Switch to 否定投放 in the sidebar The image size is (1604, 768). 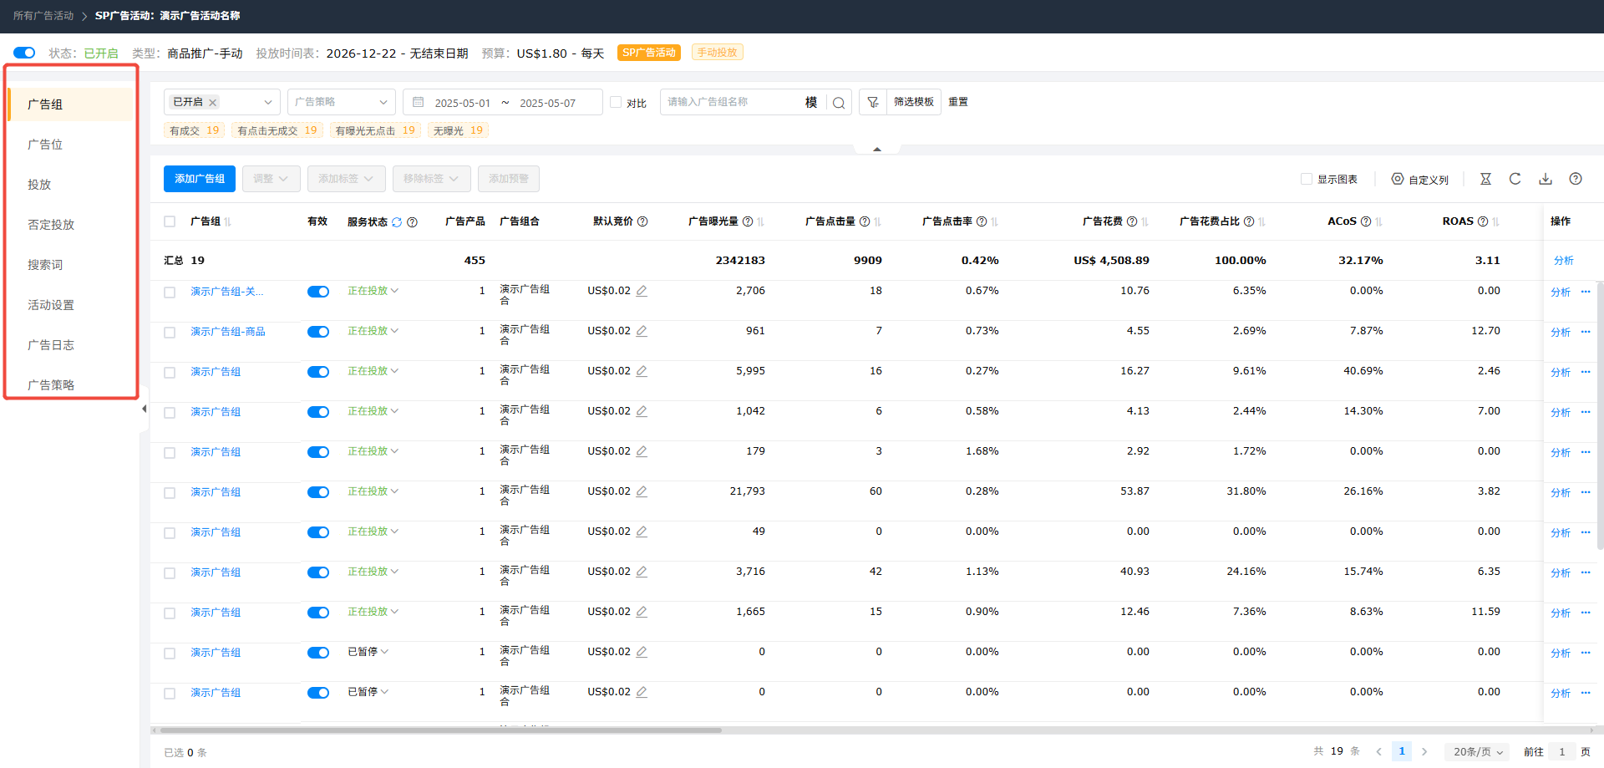tap(51, 225)
